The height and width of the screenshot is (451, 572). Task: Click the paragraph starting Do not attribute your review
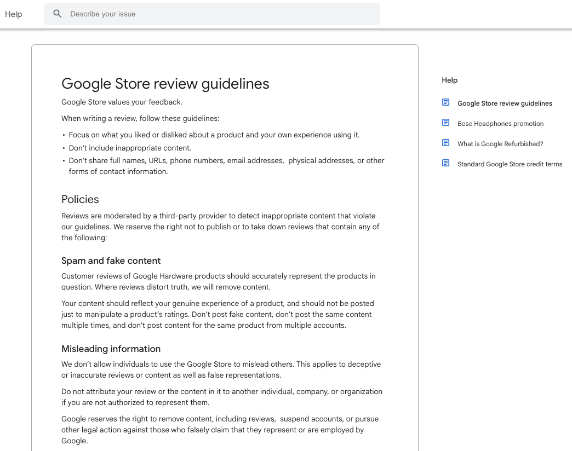(x=222, y=397)
